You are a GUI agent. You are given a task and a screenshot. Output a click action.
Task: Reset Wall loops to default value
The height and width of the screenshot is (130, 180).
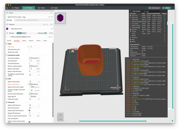point(28,47)
